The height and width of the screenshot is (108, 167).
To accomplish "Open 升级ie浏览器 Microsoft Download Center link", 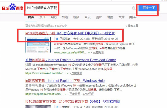I will pyautogui.click(x=71, y=60).
